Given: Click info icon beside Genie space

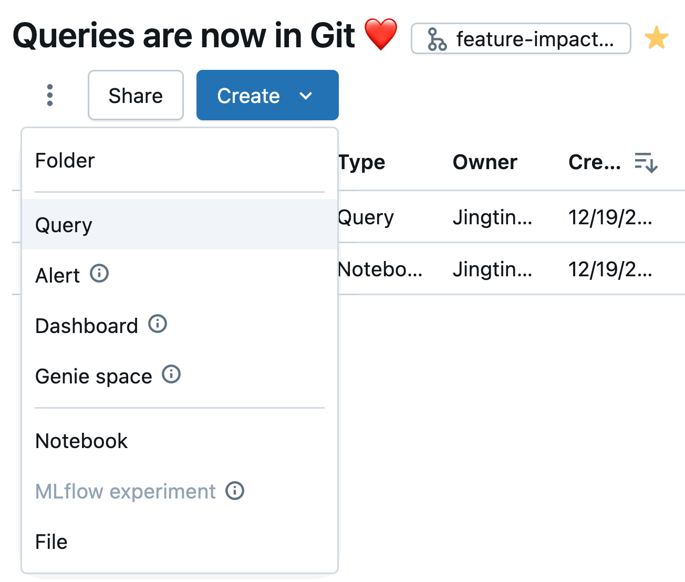Looking at the screenshot, I should 171,375.
